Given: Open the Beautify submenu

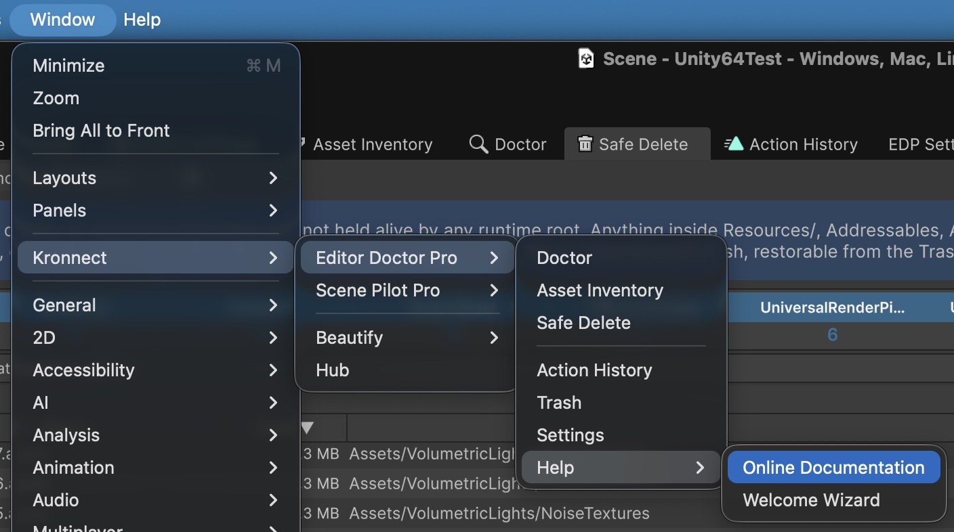Looking at the screenshot, I should [x=407, y=338].
